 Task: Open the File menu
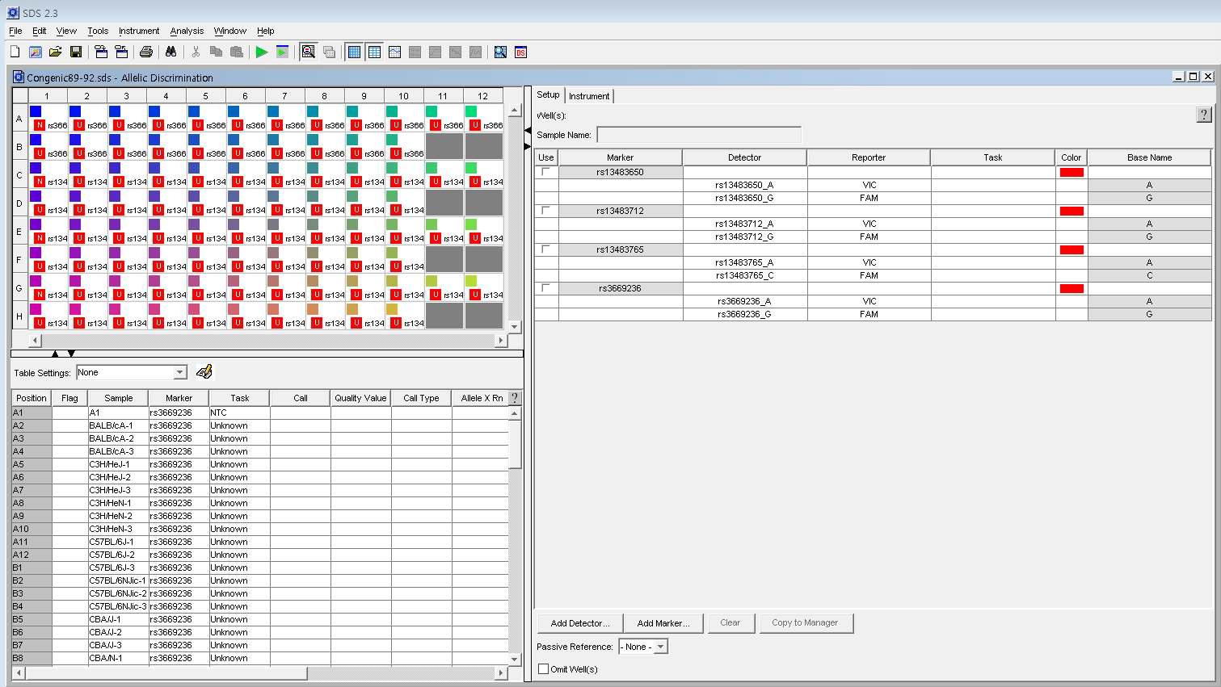pos(15,31)
